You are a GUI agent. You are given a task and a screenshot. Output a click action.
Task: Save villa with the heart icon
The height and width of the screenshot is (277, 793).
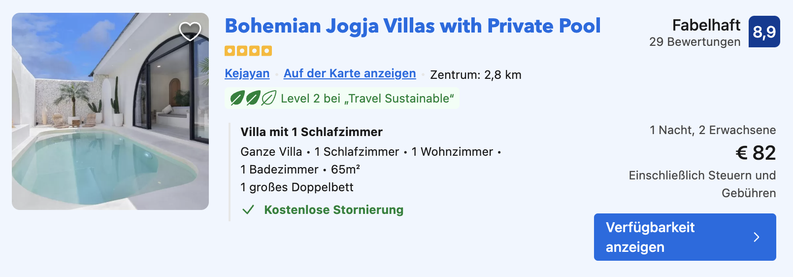(190, 32)
